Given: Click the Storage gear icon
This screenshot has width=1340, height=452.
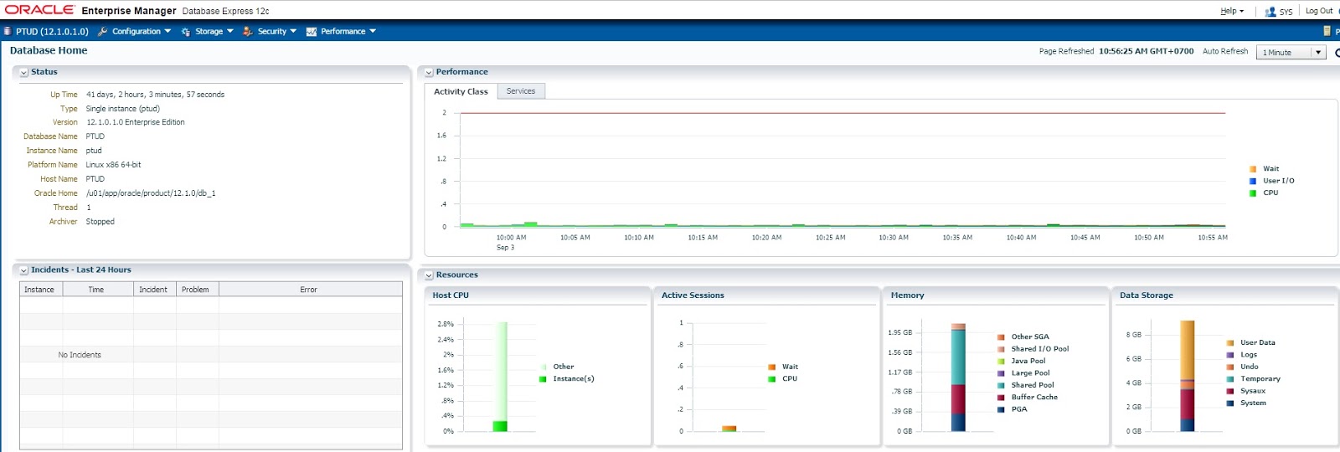Looking at the screenshot, I should pos(186,32).
